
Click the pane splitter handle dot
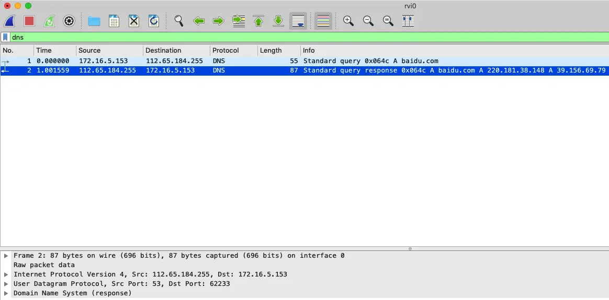(x=410, y=249)
